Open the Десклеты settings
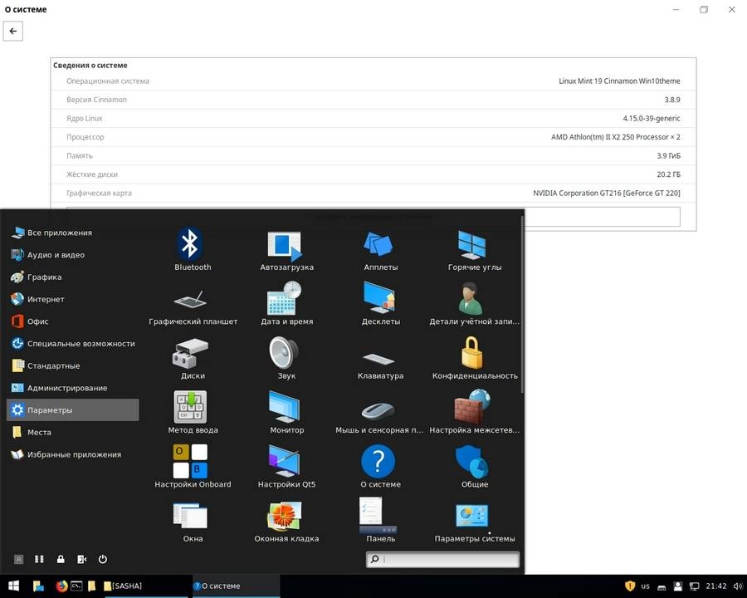This screenshot has height=598, width=747. point(381,304)
